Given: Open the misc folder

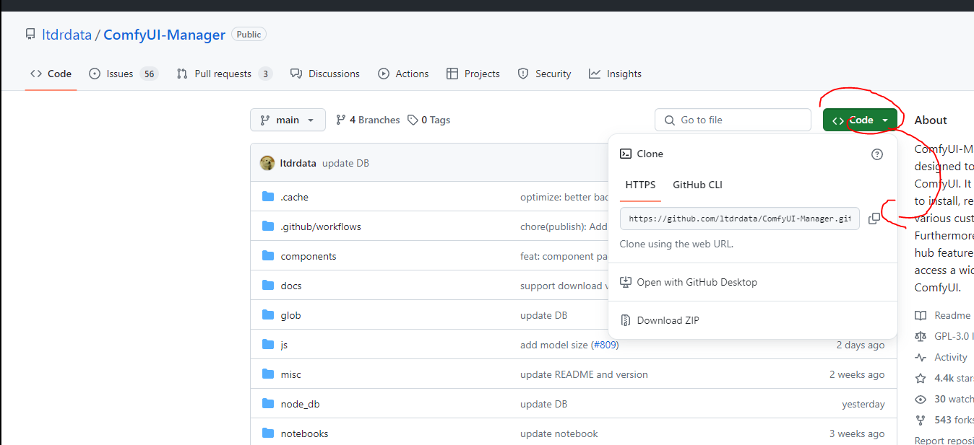Looking at the screenshot, I should click(291, 374).
